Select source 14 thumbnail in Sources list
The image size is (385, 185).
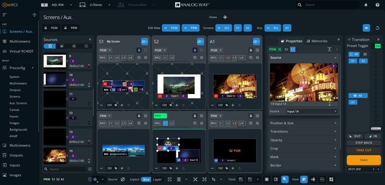(x=55, y=155)
